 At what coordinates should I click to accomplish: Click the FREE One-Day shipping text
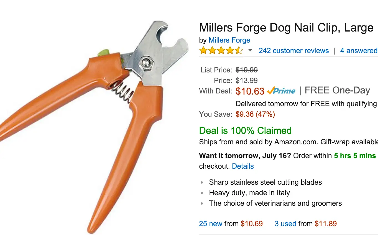point(337,91)
